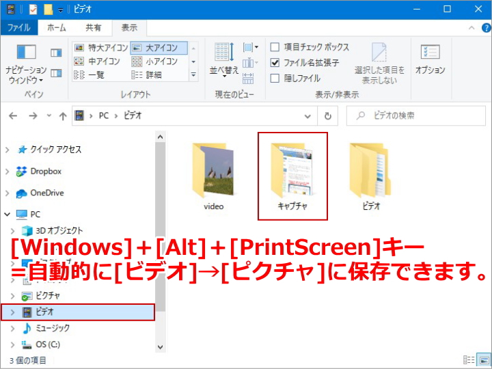Image resolution: width=492 pixels, height=369 pixels.
Task: Uncheck ファイル名拡張子 checkbox
Action: pos(275,63)
